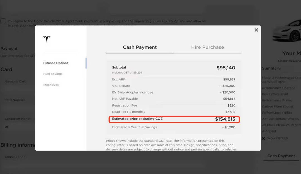Go to Fuel Savings section
Screen dimensions: 301x174
(x=53, y=74)
